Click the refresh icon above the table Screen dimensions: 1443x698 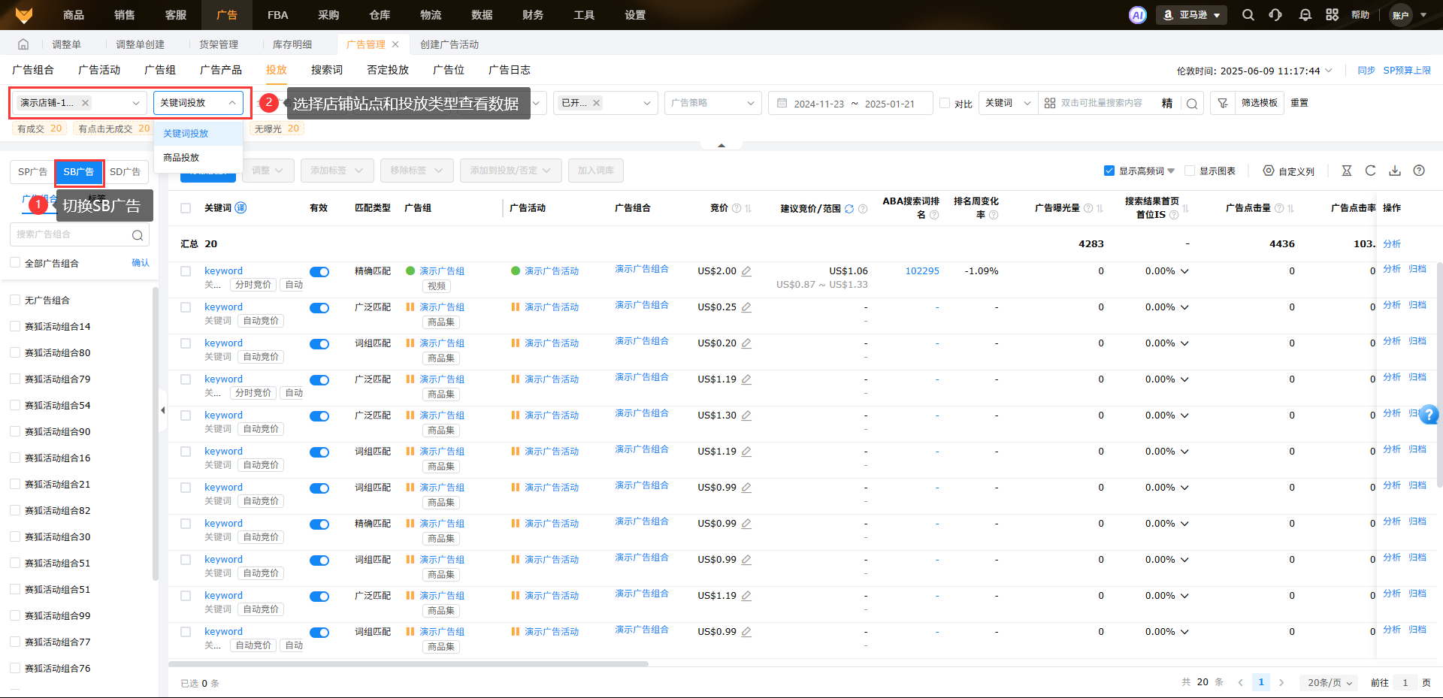tap(1371, 171)
